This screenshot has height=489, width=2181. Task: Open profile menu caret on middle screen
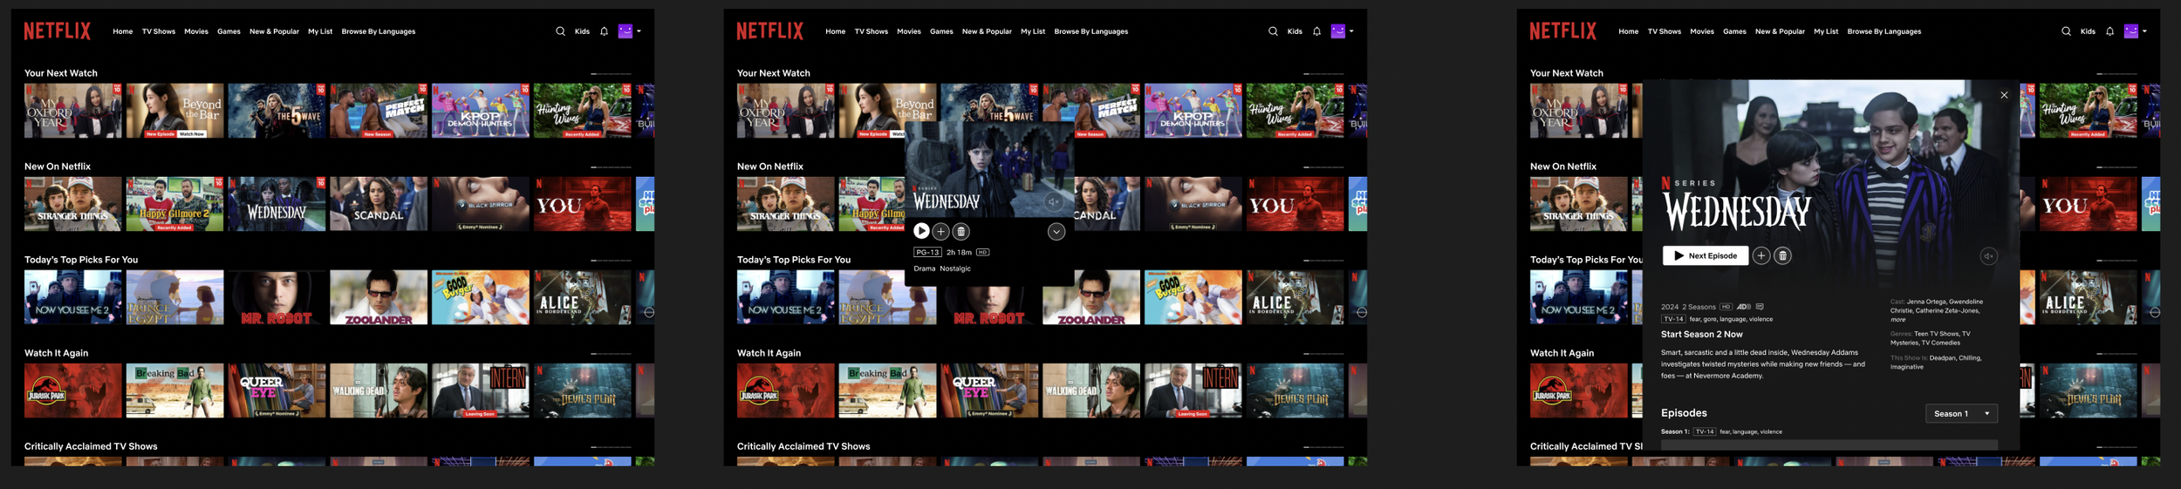[x=1351, y=31]
